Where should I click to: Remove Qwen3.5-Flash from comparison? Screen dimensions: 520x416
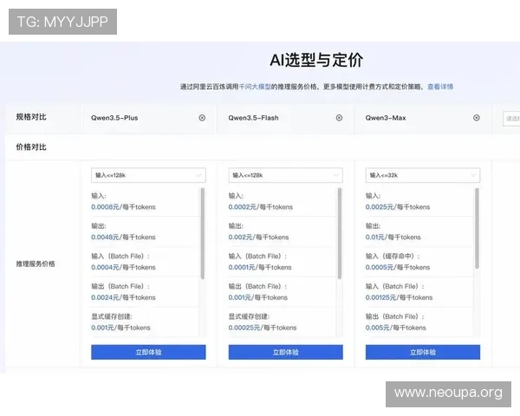[339, 118]
